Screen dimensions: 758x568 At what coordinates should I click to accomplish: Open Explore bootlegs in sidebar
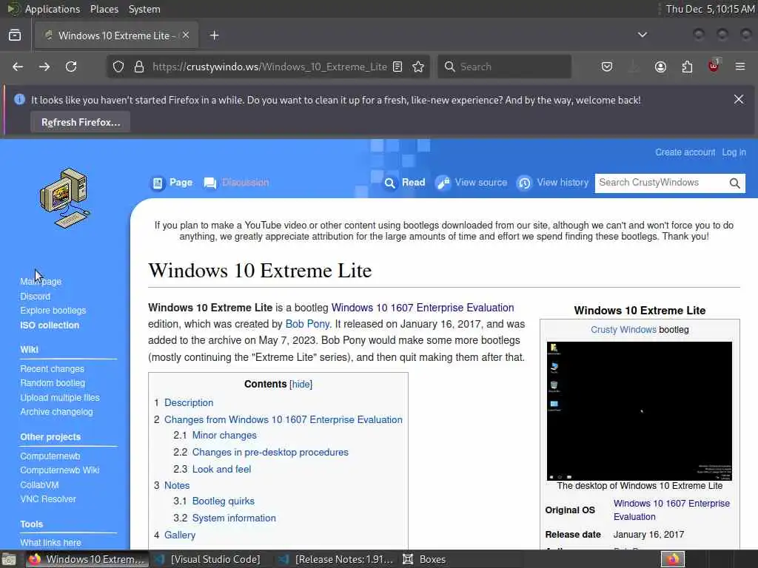53,311
